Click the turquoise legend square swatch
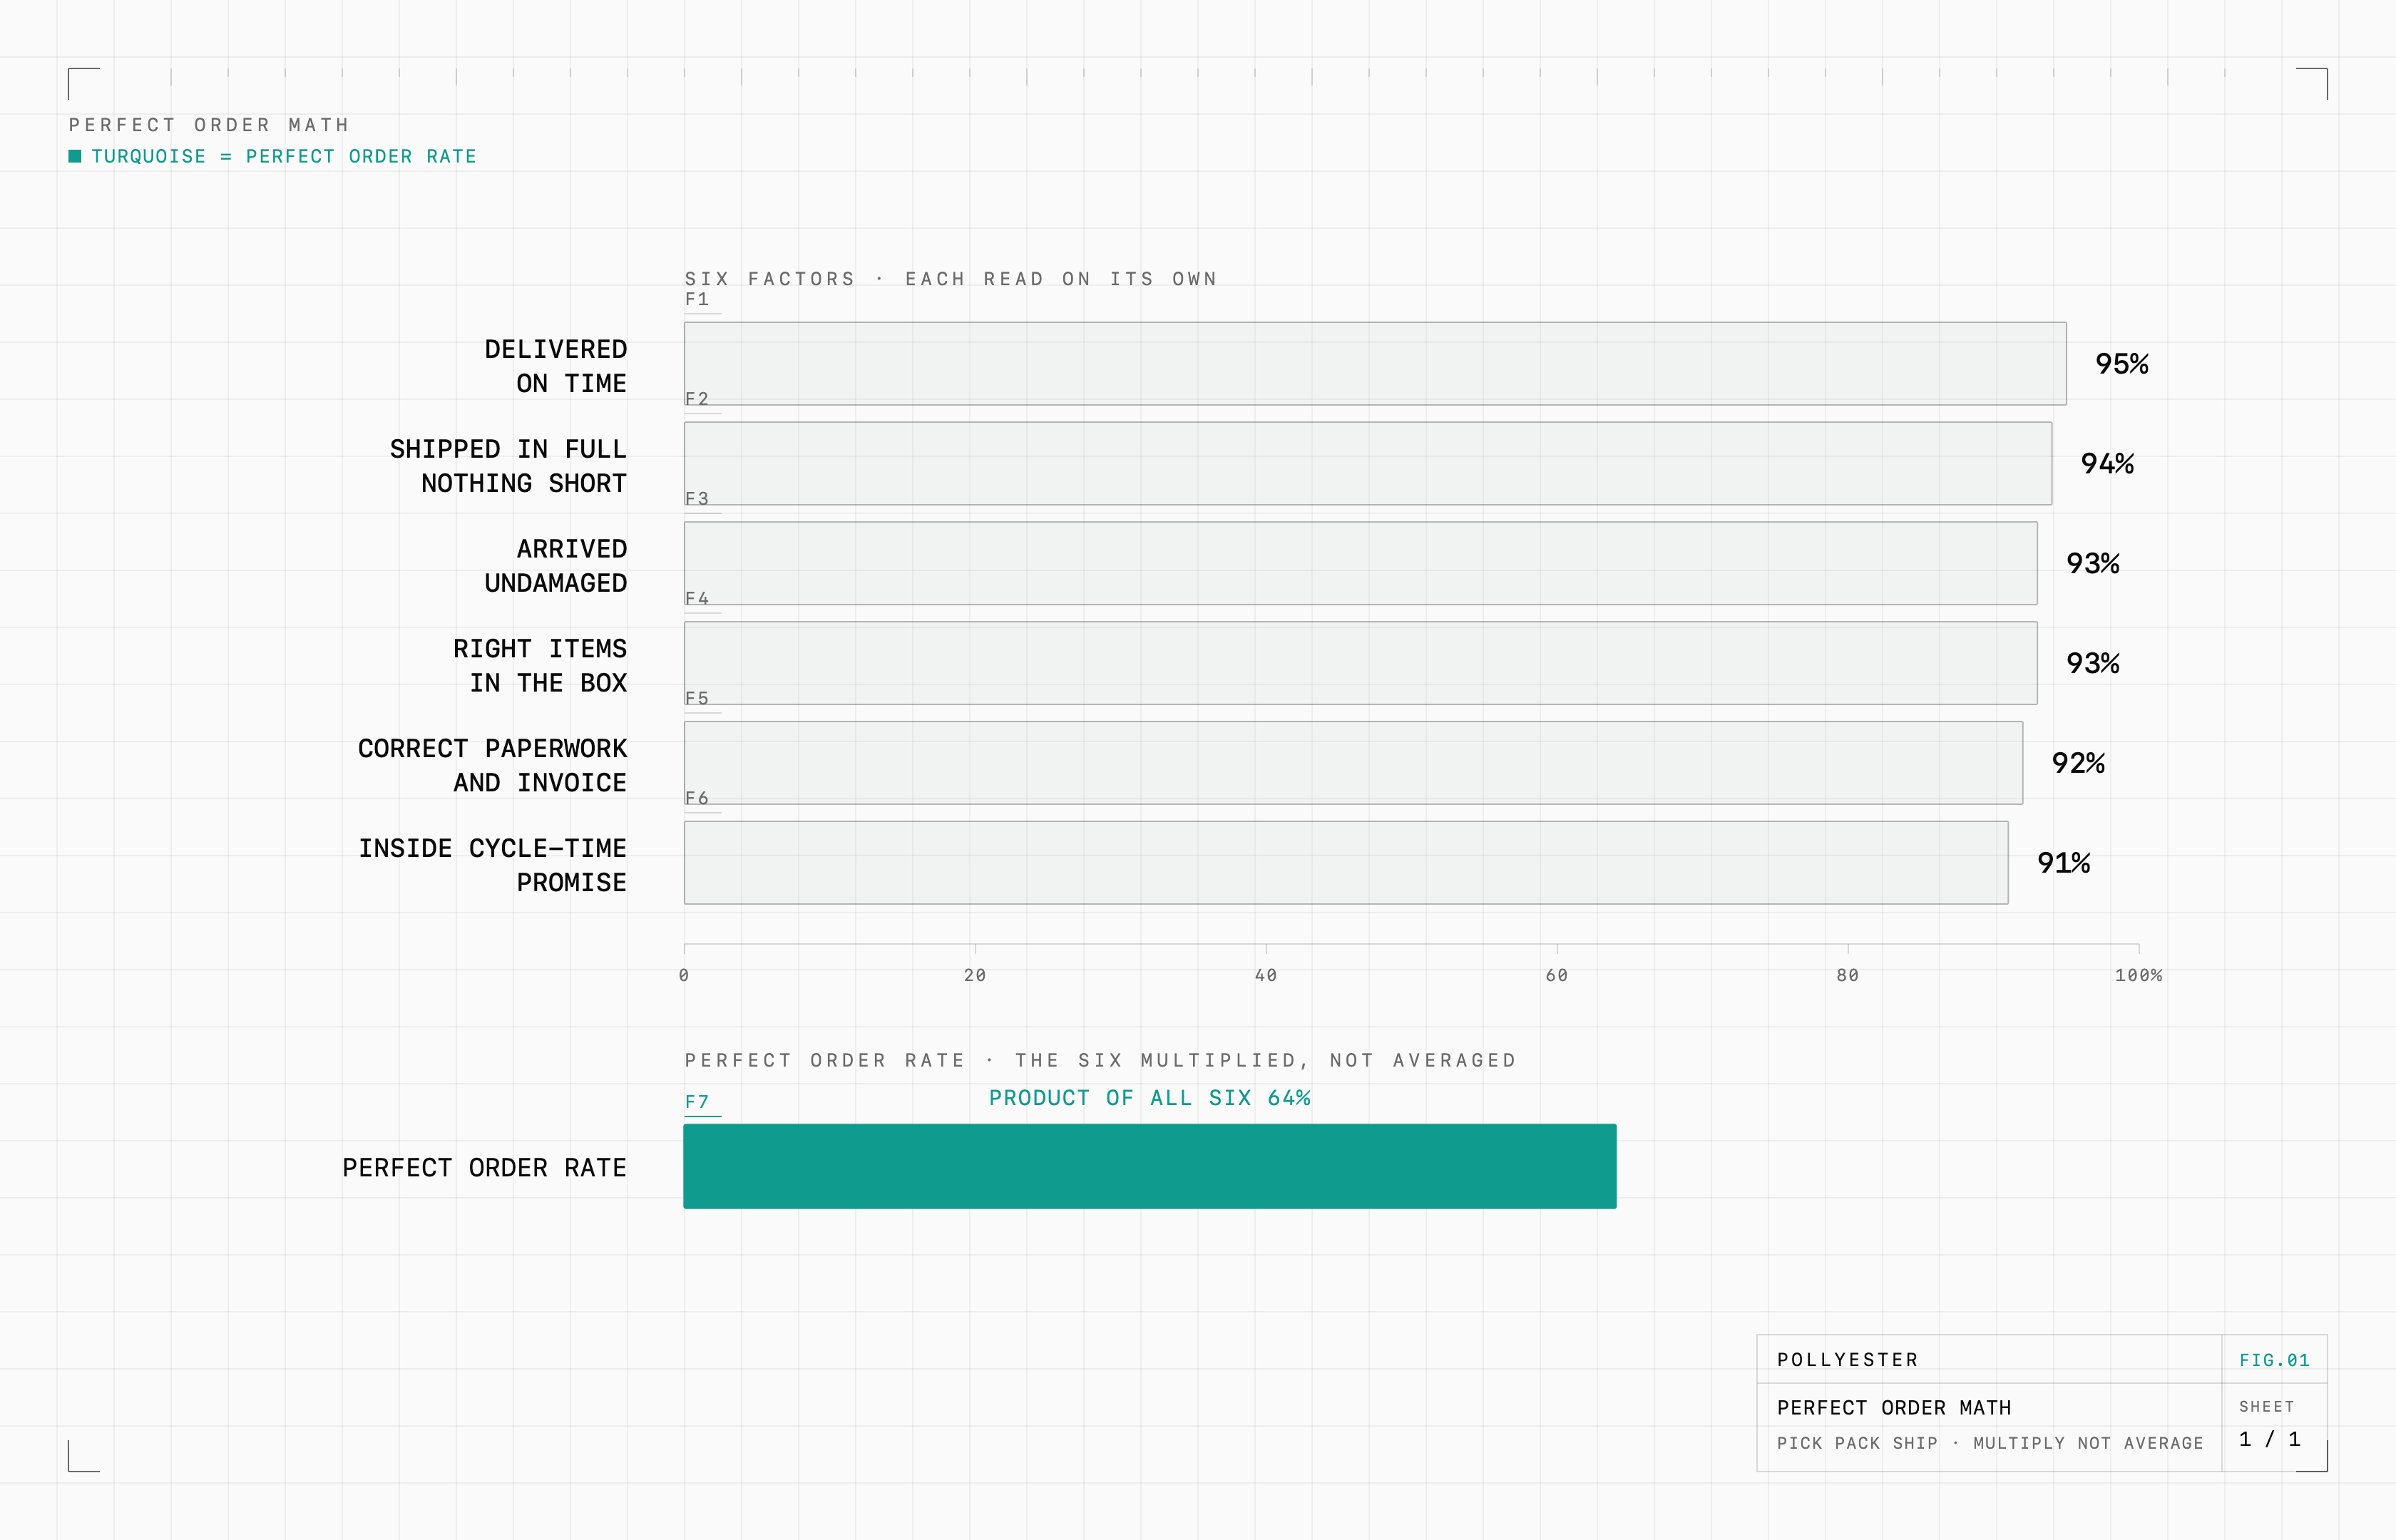Image resolution: width=2396 pixels, height=1540 pixels. click(75, 156)
